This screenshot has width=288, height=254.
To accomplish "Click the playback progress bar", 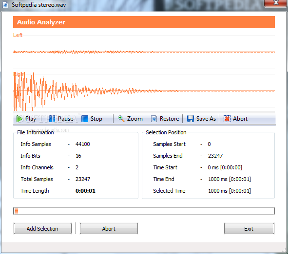I will click(x=144, y=211).
